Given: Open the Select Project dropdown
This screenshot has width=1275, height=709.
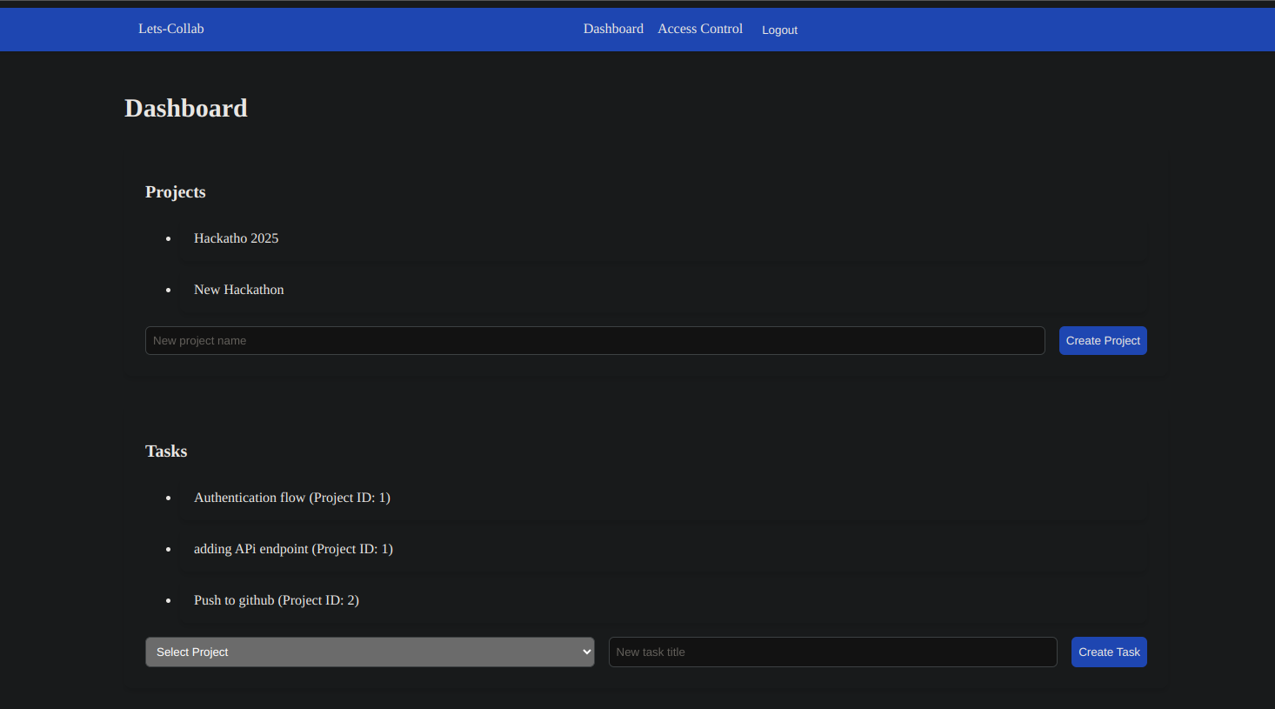Looking at the screenshot, I should point(370,652).
